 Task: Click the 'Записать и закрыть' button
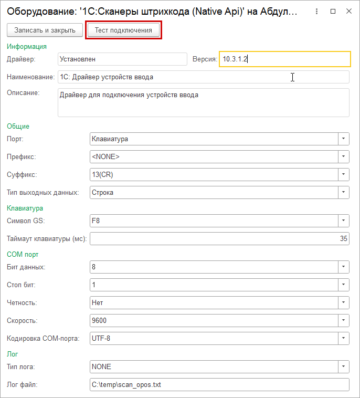pos(45,30)
